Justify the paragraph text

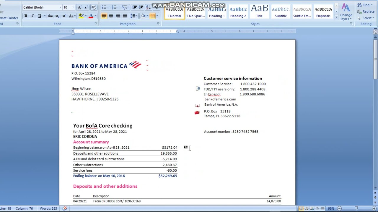pos(125,16)
